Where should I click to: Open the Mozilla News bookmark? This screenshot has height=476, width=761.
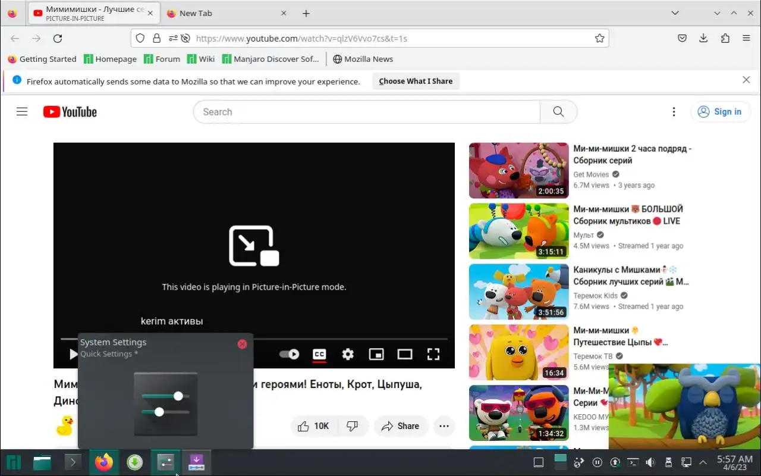click(363, 59)
